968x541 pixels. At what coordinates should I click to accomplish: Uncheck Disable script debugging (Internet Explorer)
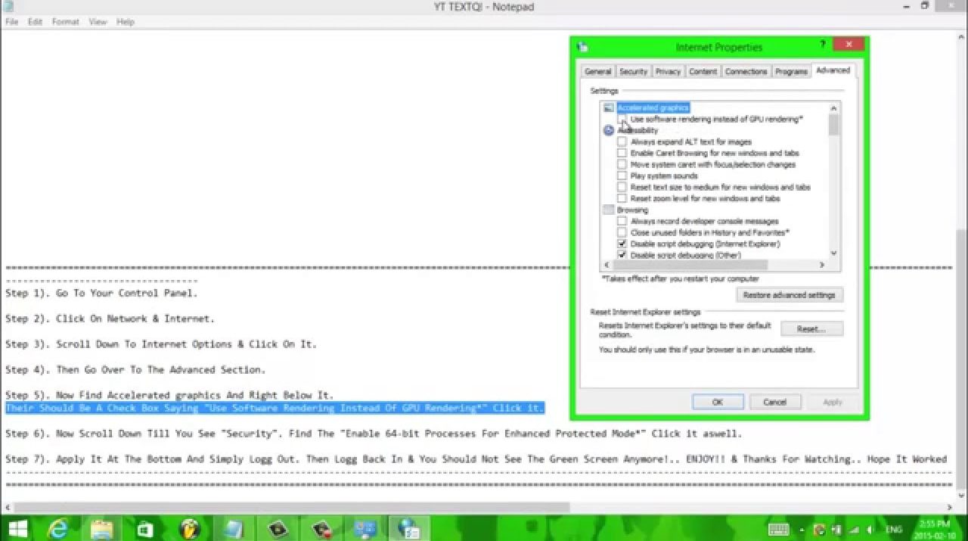click(622, 244)
